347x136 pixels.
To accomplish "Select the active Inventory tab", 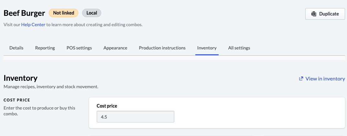I will (x=207, y=48).
